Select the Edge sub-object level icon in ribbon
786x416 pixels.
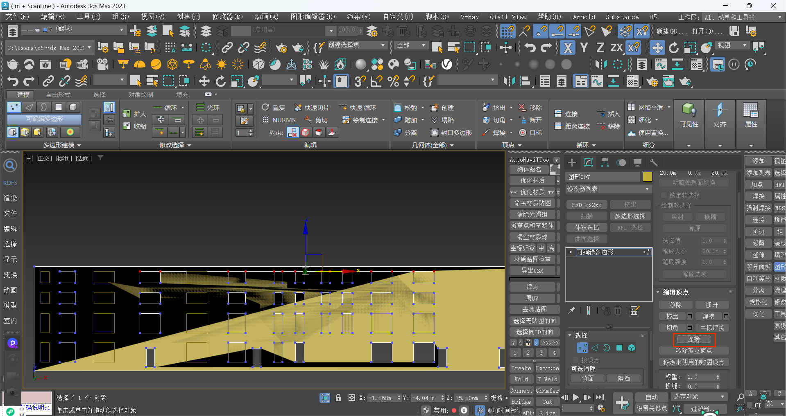[29, 107]
